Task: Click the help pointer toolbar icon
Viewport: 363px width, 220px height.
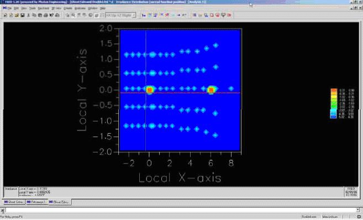Action: pos(51,15)
